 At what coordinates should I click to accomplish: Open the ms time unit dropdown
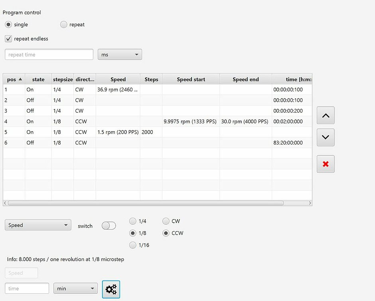coord(120,55)
